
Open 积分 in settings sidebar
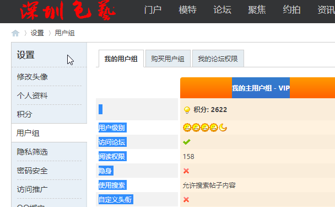tap(25, 114)
